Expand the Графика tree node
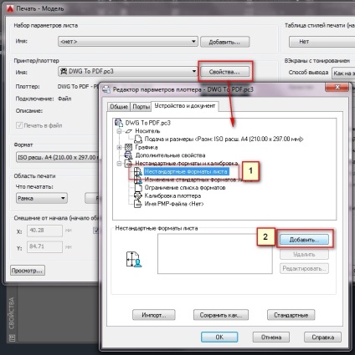Viewport: 355px width, 355px height. click(119, 147)
